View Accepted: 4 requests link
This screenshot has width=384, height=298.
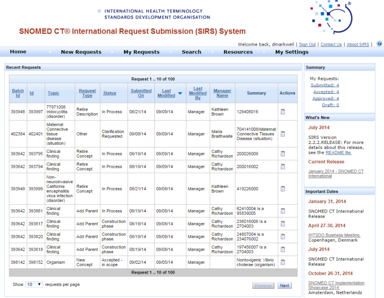click(326, 92)
